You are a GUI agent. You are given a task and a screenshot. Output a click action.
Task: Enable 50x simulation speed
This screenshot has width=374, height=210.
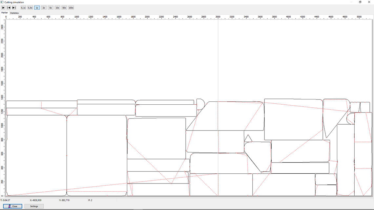(64, 8)
